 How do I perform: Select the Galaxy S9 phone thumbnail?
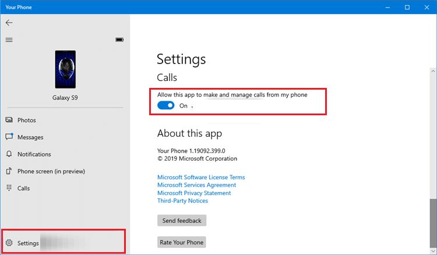click(65, 69)
